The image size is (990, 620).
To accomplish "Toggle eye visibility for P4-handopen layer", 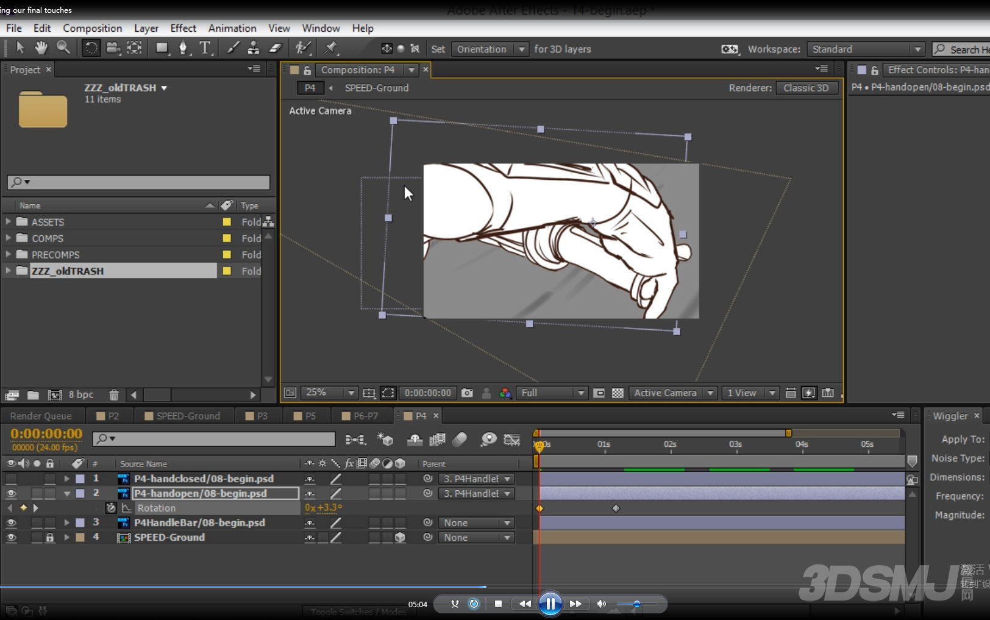I will click(x=11, y=493).
